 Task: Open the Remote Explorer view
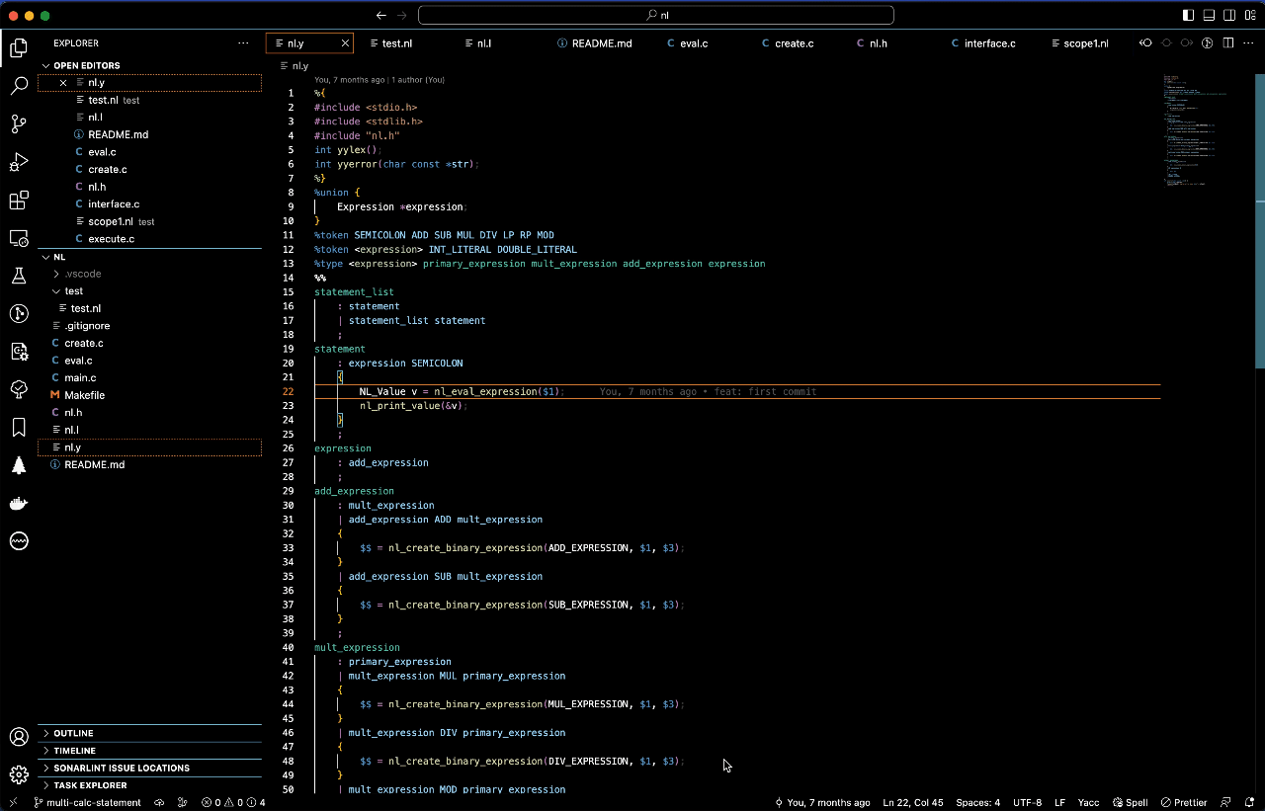click(19, 238)
